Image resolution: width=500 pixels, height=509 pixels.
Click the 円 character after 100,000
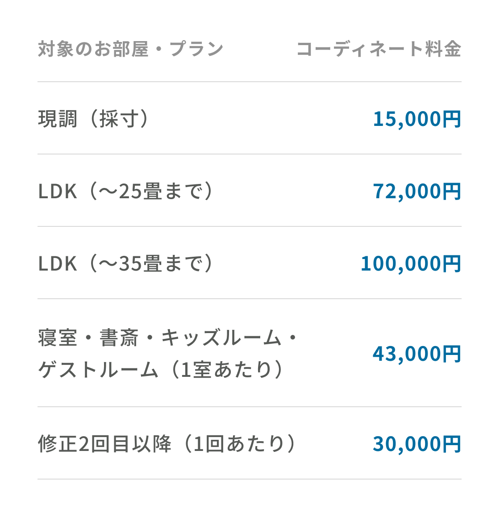click(x=452, y=263)
